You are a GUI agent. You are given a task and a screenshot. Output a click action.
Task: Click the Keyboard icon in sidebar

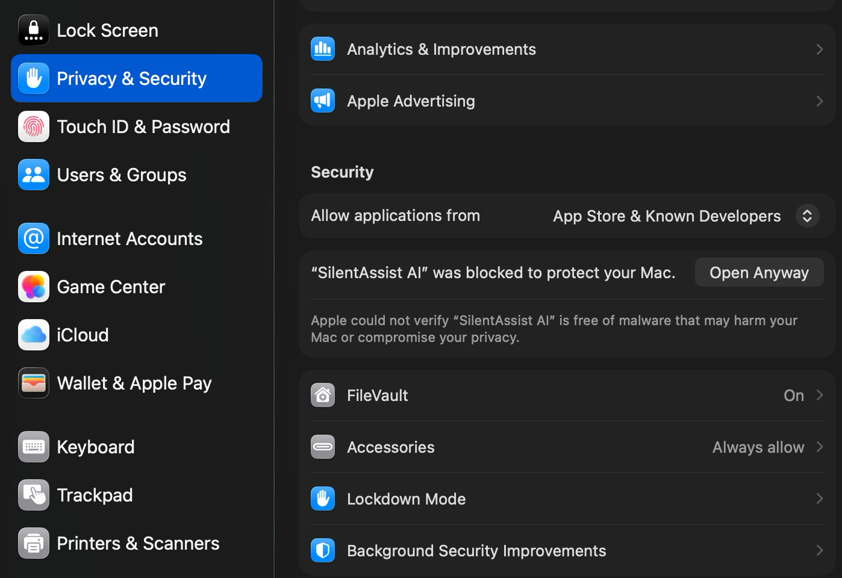click(34, 447)
